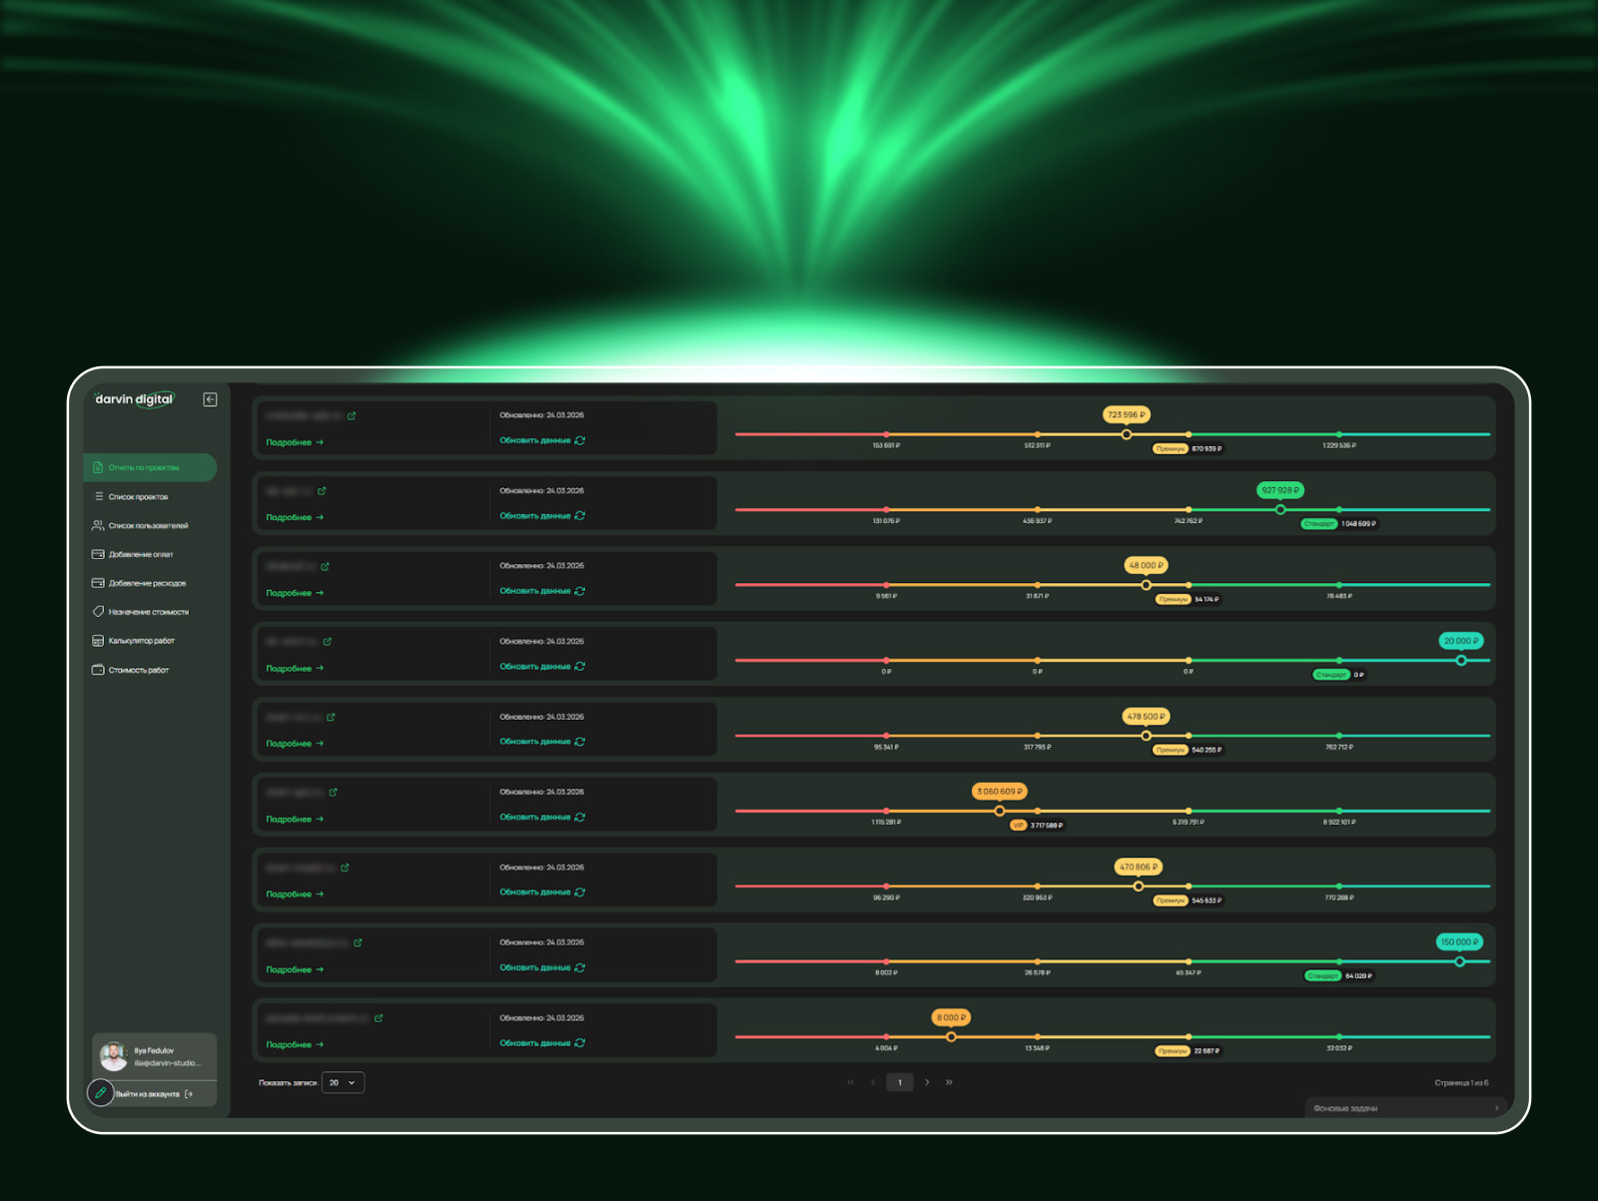Screen dimensions: 1598x1201
Task: Click the 723 596 ₽ slider marker
Action: pyautogui.click(x=1127, y=434)
